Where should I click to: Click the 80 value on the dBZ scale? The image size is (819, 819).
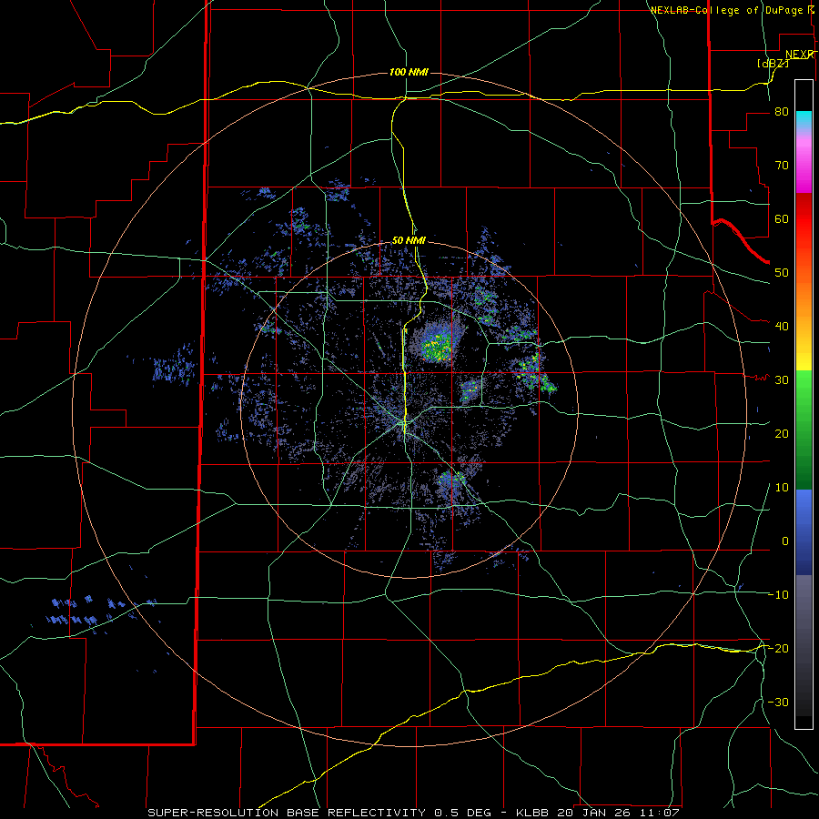(x=782, y=112)
